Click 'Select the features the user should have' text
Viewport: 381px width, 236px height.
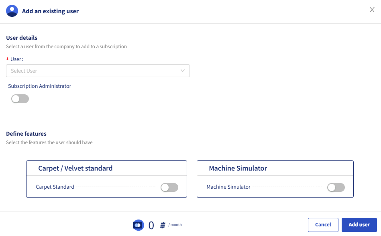tap(49, 142)
